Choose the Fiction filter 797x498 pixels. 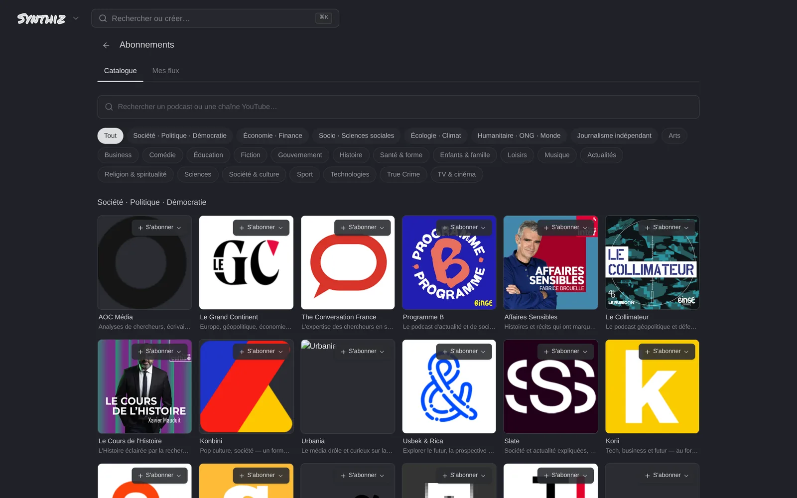(251, 155)
